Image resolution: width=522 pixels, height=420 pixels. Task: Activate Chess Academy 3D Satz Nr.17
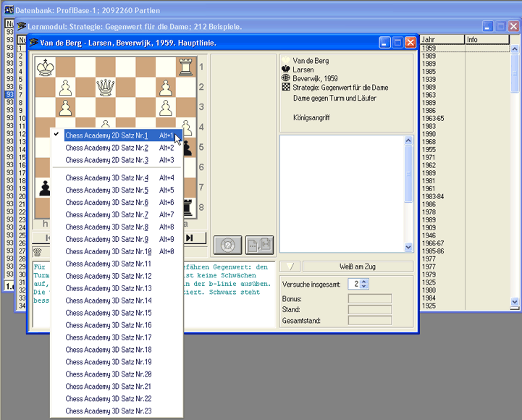(x=117, y=337)
